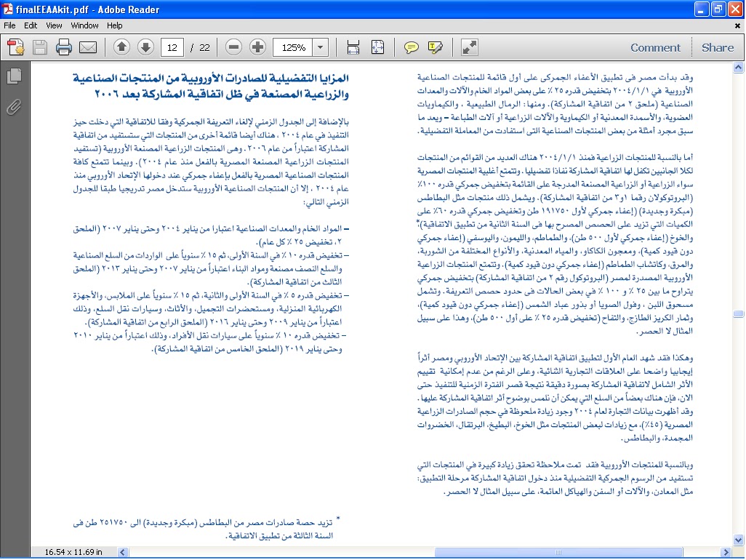Screen dimensions: 746x560
Task: Select the highlight text tool
Action: [x=436, y=47]
